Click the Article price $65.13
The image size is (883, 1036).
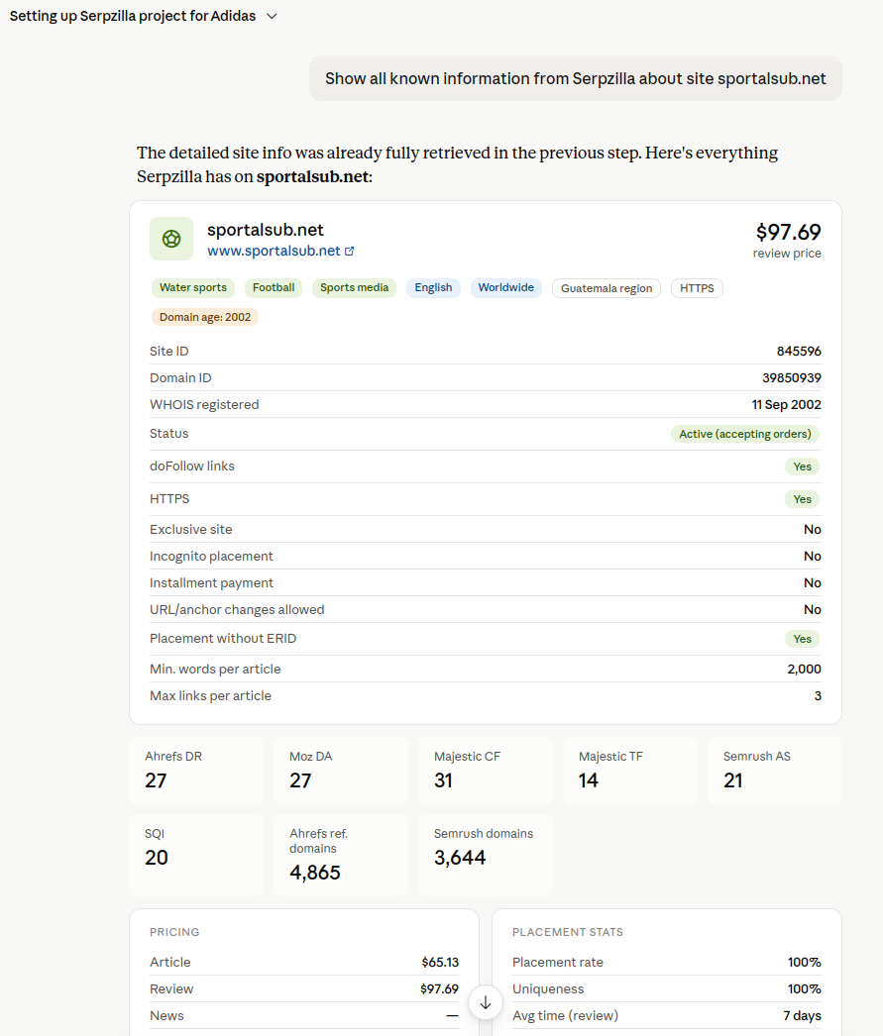click(x=440, y=963)
